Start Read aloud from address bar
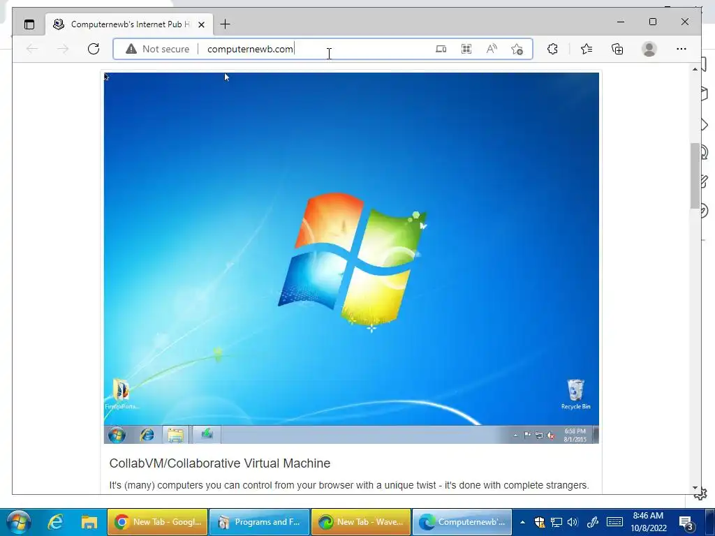This screenshot has height=536, width=715. [492, 49]
